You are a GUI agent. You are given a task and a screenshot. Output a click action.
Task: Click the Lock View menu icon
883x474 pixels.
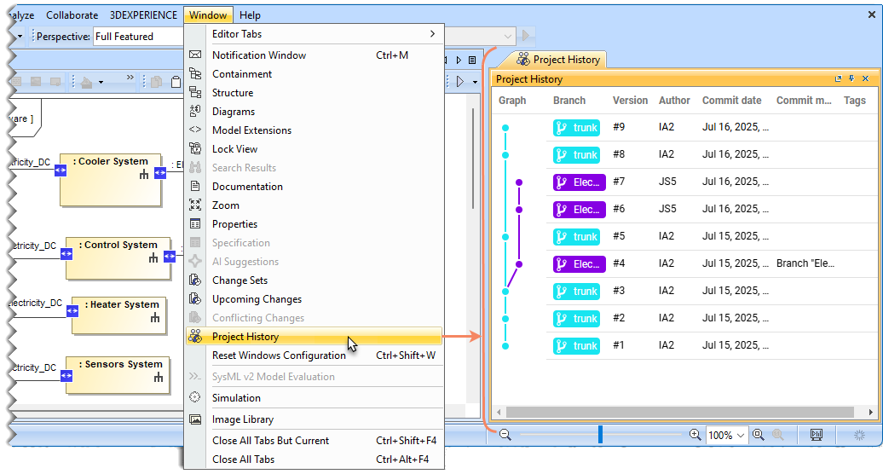pyautogui.click(x=195, y=149)
